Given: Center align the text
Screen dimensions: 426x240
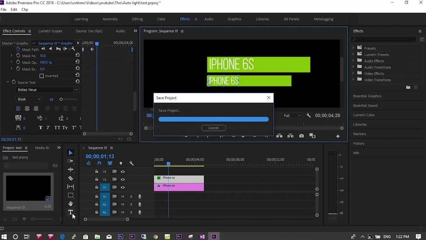Looking at the screenshot, I should (x=27, y=109).
